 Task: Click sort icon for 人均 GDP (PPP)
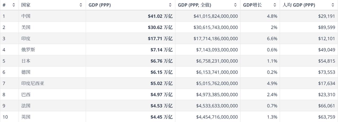click(333, 5)
